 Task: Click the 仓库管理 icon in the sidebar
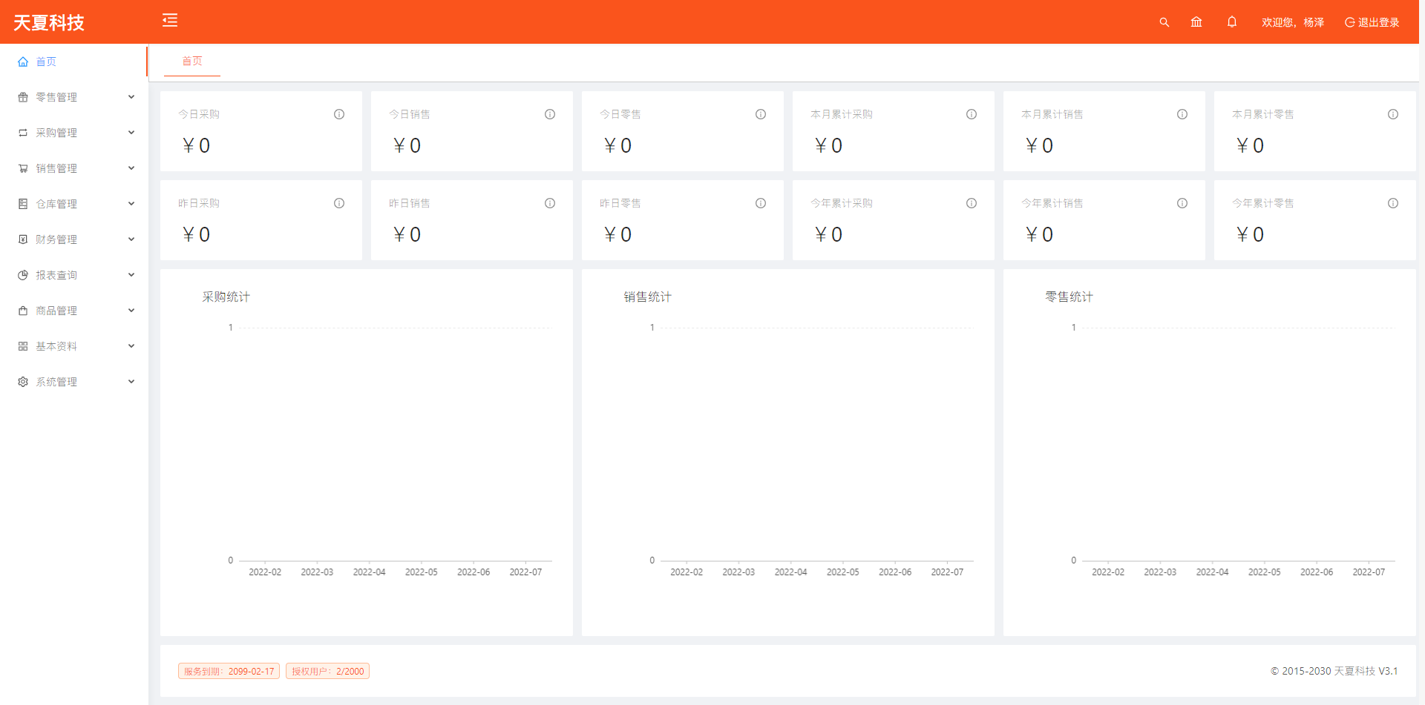pyautogui.click(x=23, y=204)
